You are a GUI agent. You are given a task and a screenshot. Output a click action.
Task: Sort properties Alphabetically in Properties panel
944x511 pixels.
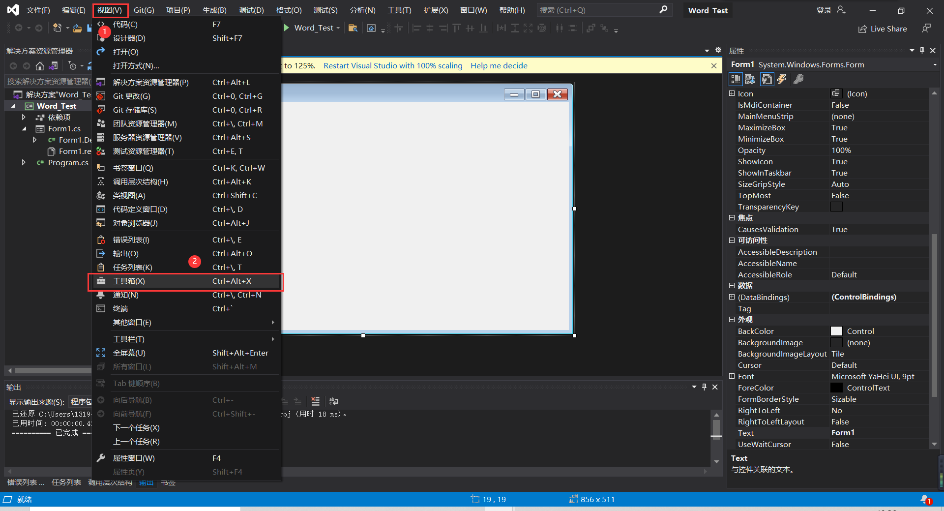click(x=750, y=79)
